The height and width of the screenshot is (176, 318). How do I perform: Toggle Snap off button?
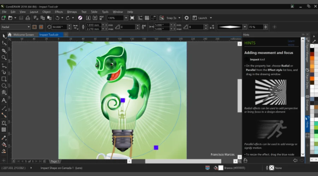161,18
